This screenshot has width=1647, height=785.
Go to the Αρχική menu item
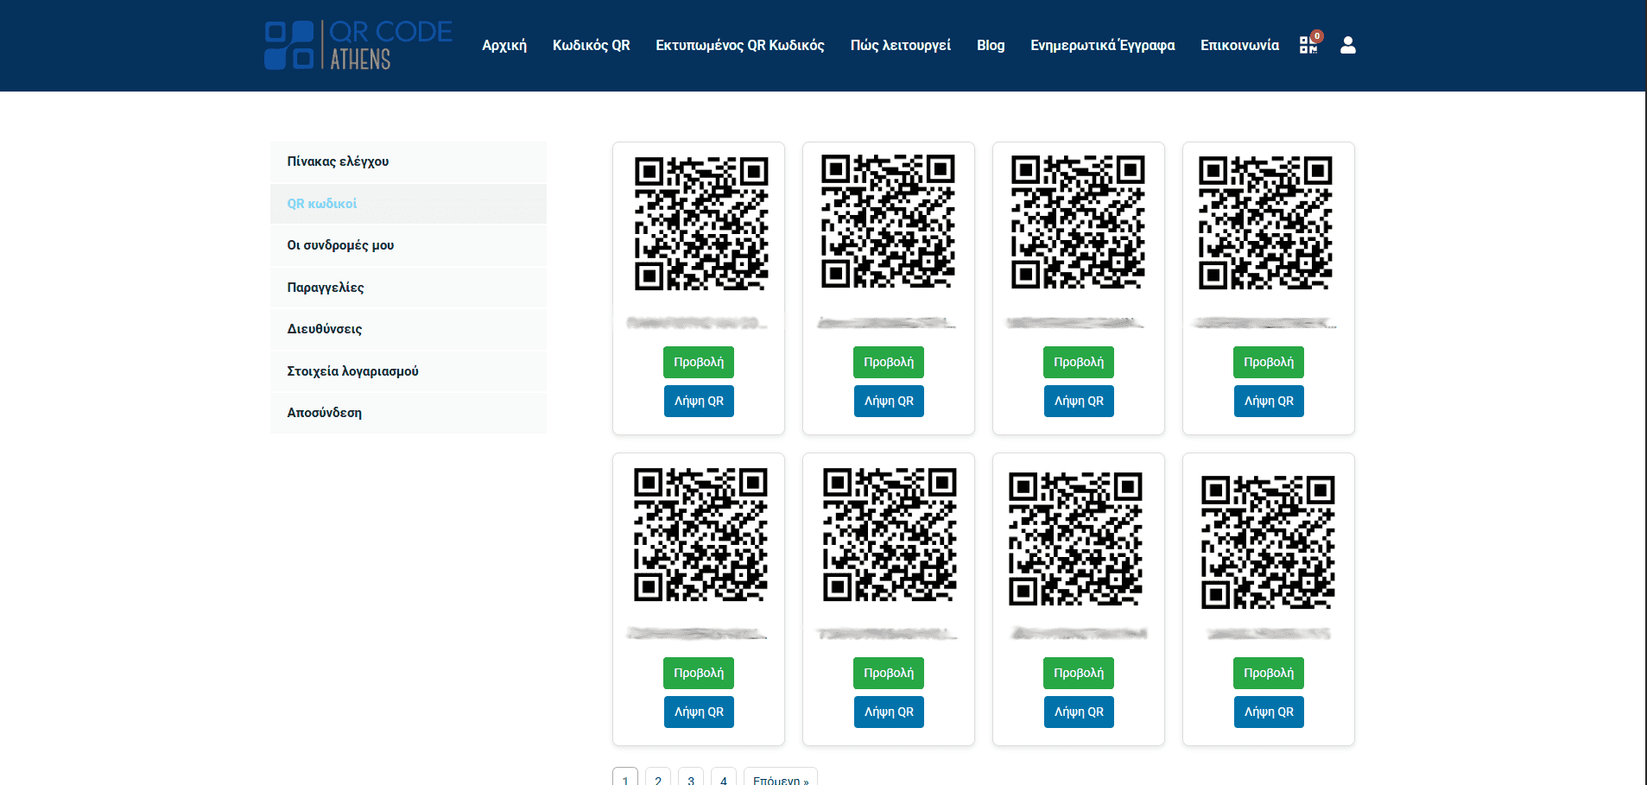(504, 45)
